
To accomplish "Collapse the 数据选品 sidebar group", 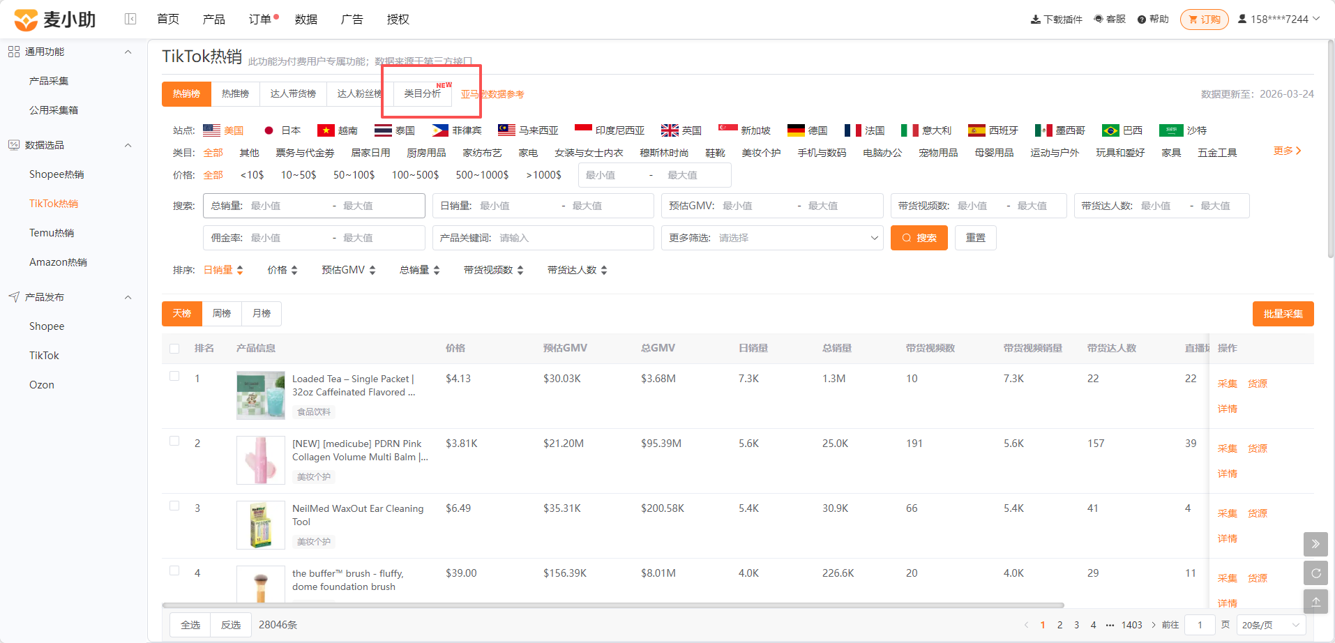I will 128,145.
